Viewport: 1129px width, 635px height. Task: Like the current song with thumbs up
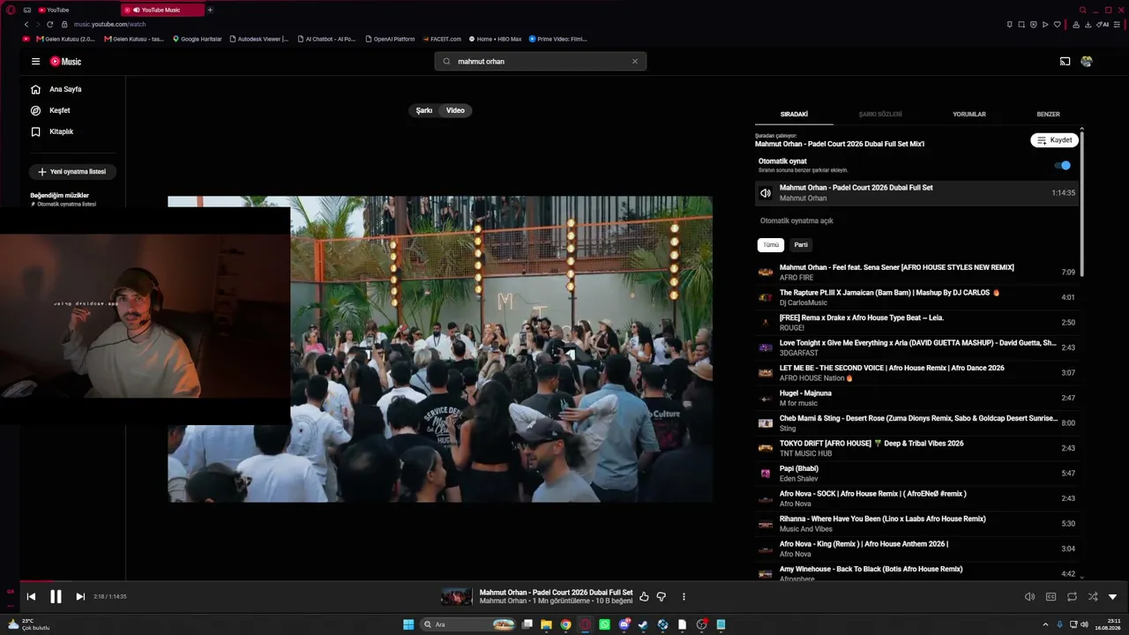click(644, 597)
